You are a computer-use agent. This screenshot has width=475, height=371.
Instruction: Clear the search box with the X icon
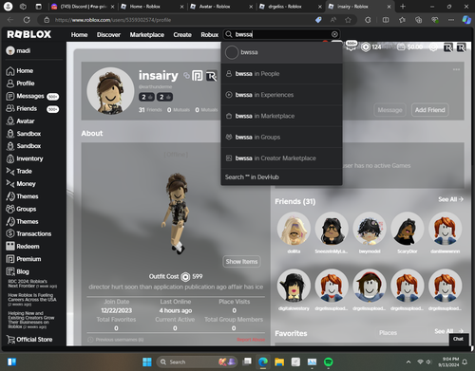point(334,34)
